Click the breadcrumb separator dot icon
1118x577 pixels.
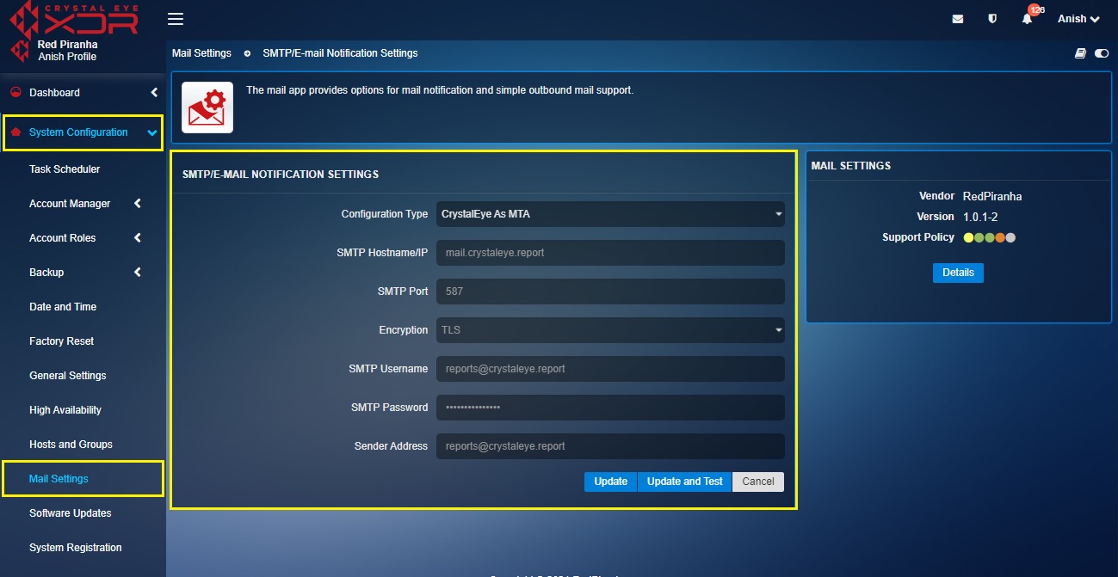coord(247,53)
